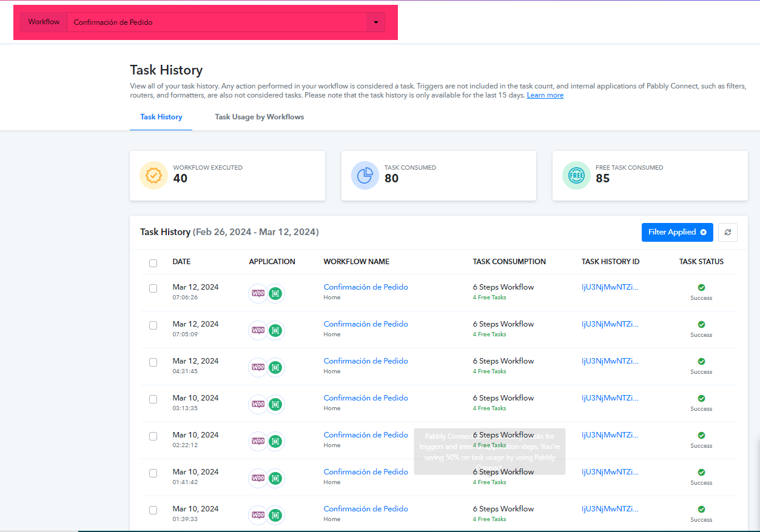Open the Workflow dropdown arrow
This screenshot has width=760, height=532.
point(375,22)
